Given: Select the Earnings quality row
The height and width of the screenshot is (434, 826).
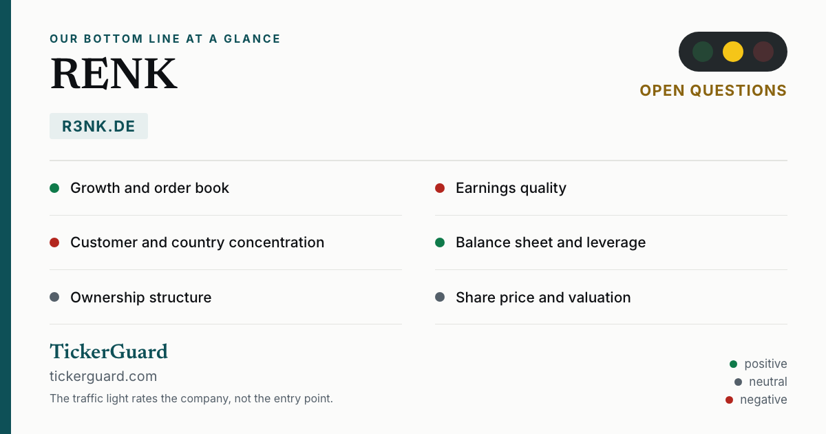Looking at the screenshot, I should tap(611, 188).
